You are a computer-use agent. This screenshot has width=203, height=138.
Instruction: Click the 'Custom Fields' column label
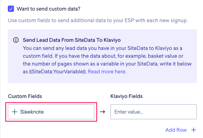point(25,96)
